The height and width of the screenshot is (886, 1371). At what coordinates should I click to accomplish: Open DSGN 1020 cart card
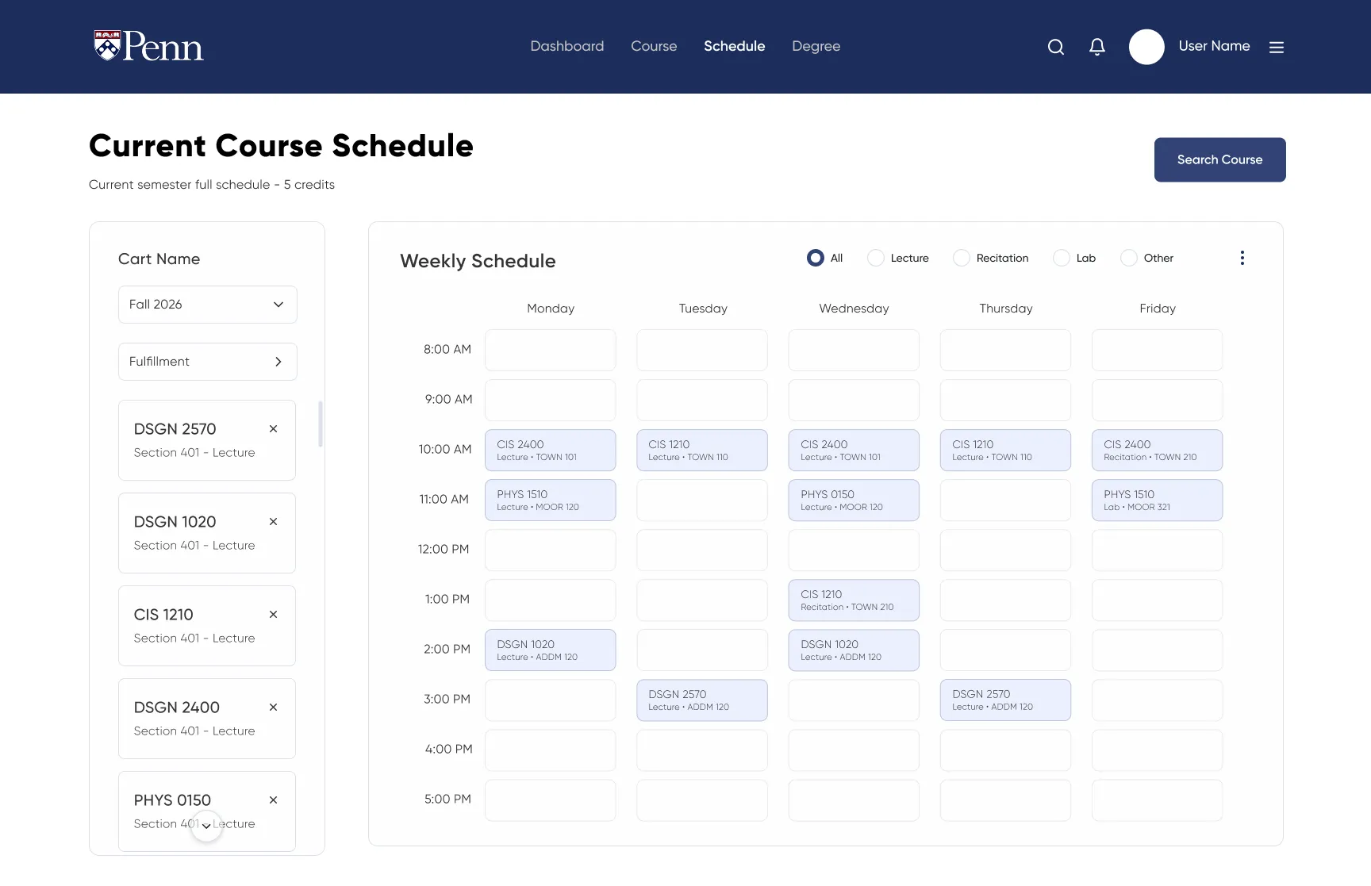[207, 533]
